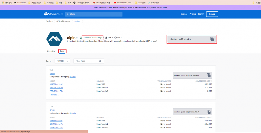Viewport: 261px width, 133px height.
Task: Click the search magnifier icon in header
Action: [68, 14]
